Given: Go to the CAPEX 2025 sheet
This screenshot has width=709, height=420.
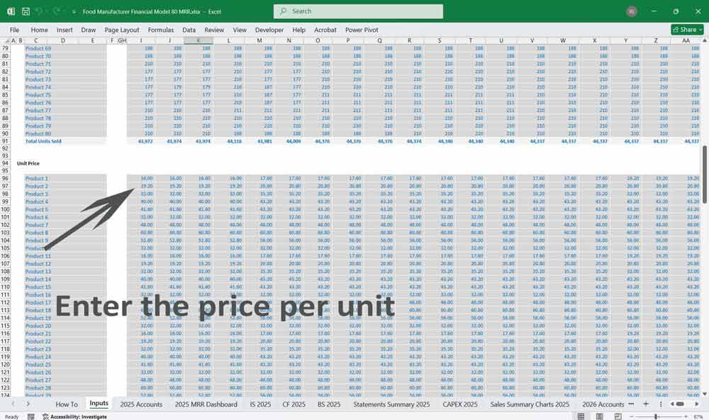Looking at the screenshot, I should [459, 403].
